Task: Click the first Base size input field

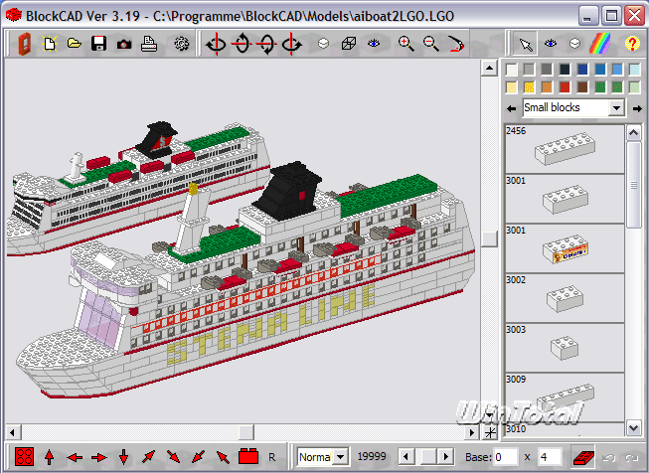Action: (505, 457)
